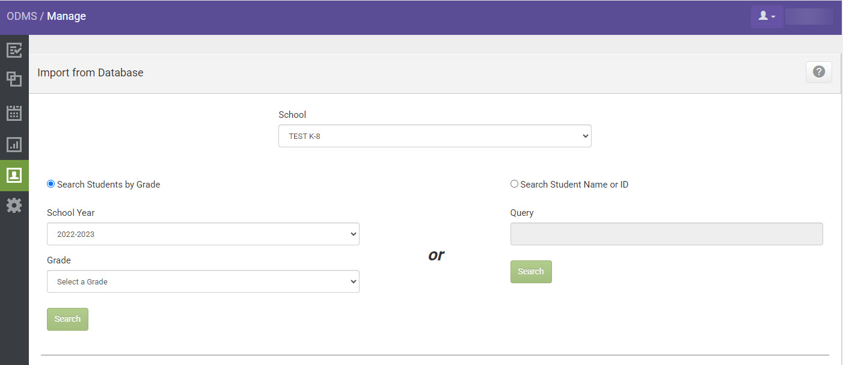
Task: Open the user account icon in the header
Action: click(x=764, y=16)
